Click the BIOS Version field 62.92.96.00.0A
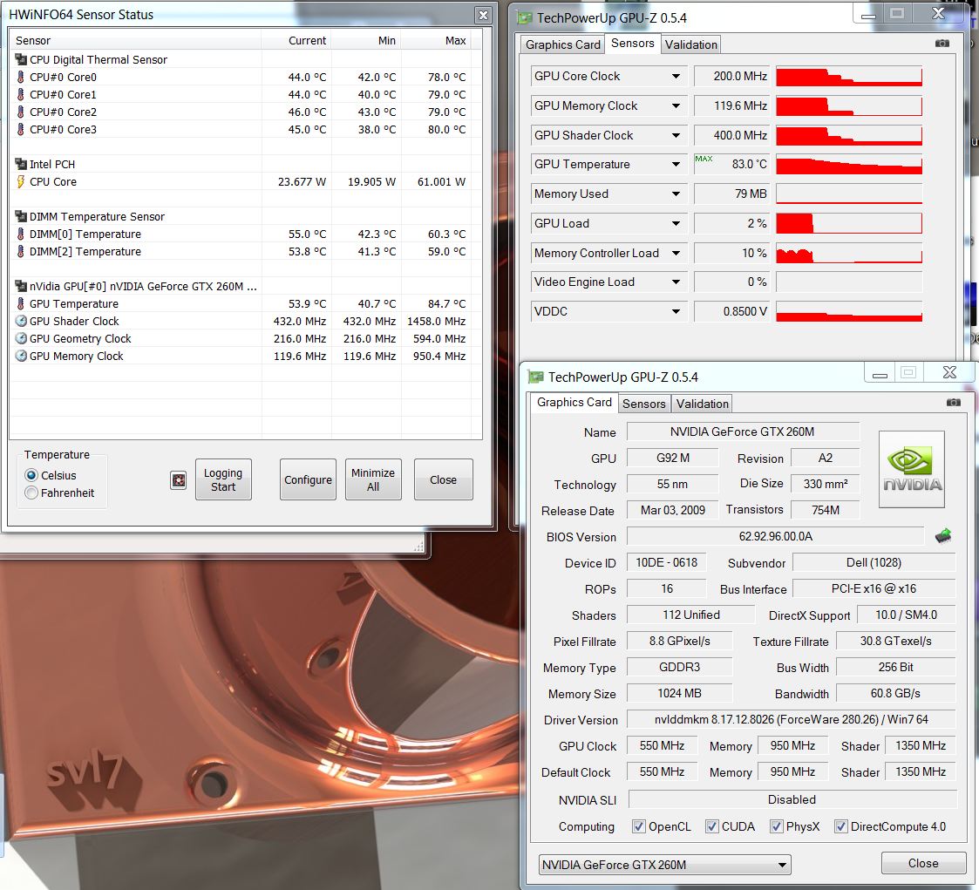Viewport: 979px width, 890px height. pyautogui.click(x=776, y=536)
